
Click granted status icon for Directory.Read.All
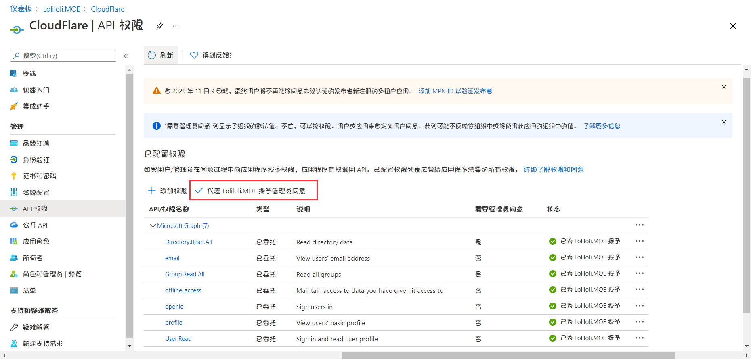coord(553,241)
